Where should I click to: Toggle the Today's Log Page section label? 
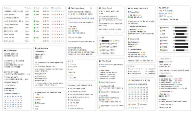(166, 105)
